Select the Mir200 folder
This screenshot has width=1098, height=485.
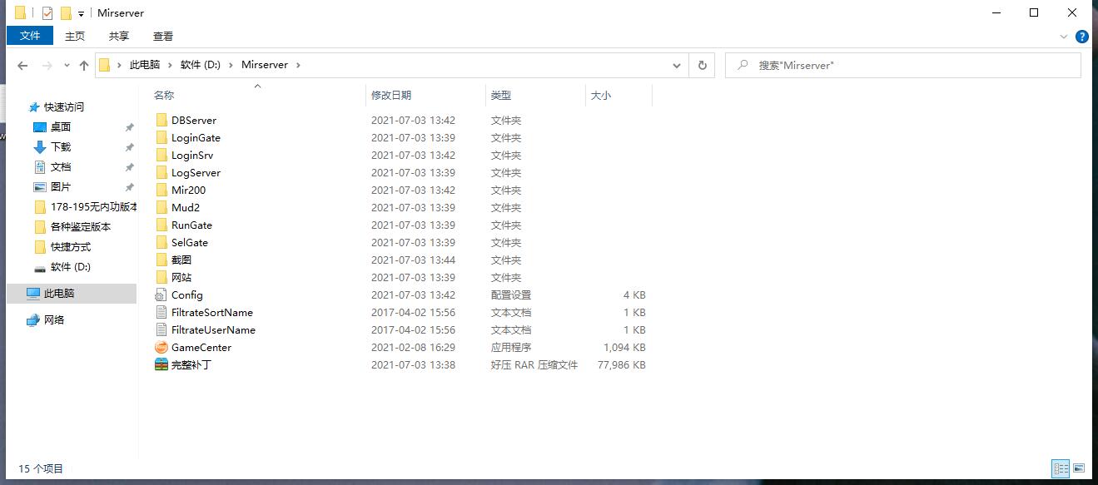188,191
